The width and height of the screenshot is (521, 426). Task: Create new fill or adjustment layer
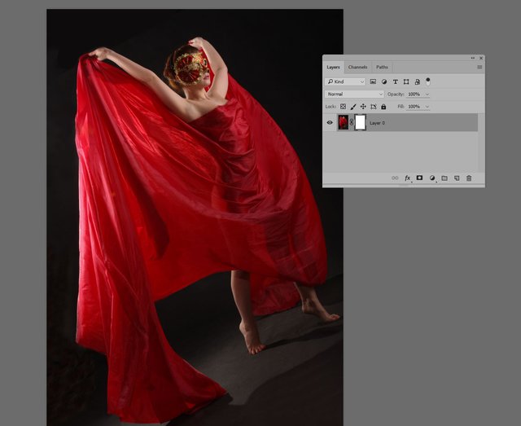432,178
